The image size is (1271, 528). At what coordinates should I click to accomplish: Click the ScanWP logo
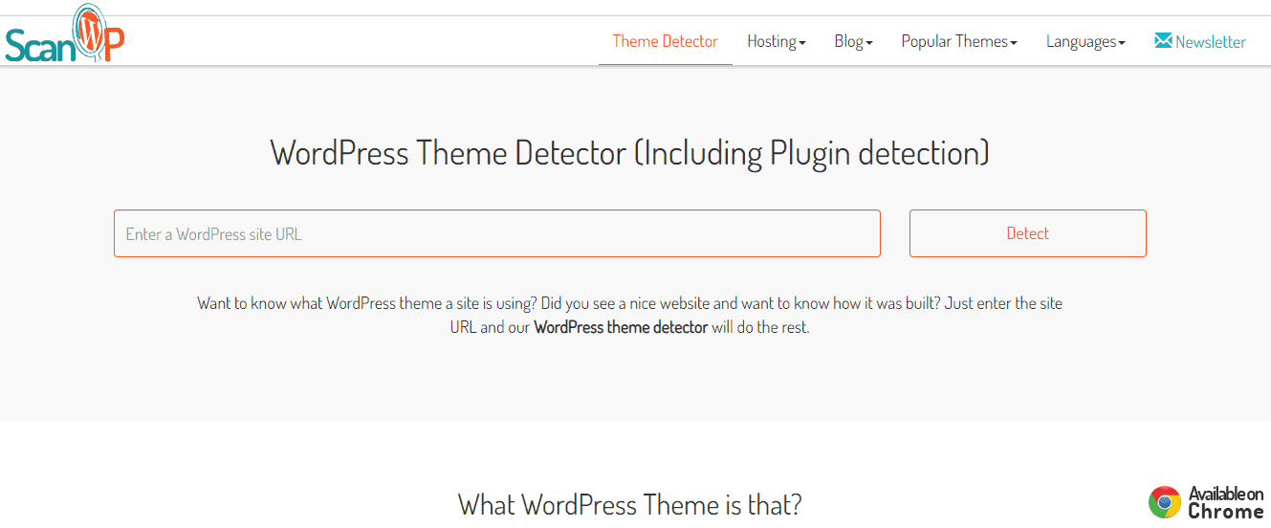pos(64,36)
